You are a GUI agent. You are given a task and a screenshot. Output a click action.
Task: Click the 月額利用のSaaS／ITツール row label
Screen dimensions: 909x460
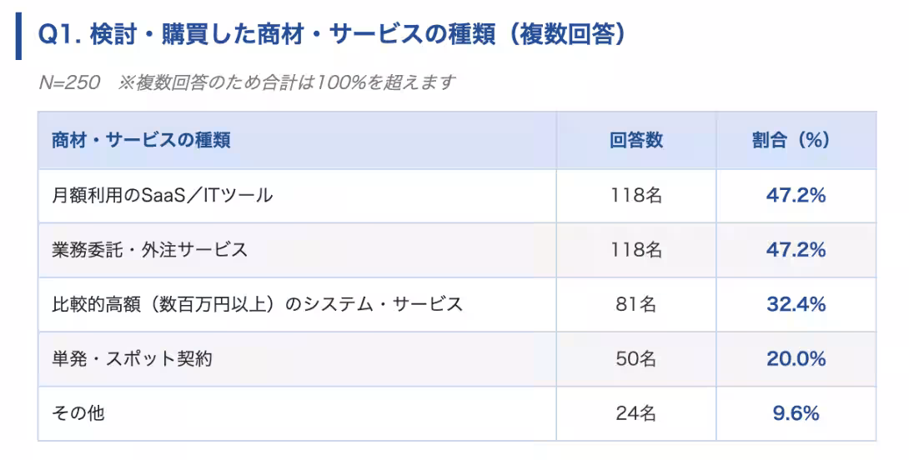click(162, 196)
